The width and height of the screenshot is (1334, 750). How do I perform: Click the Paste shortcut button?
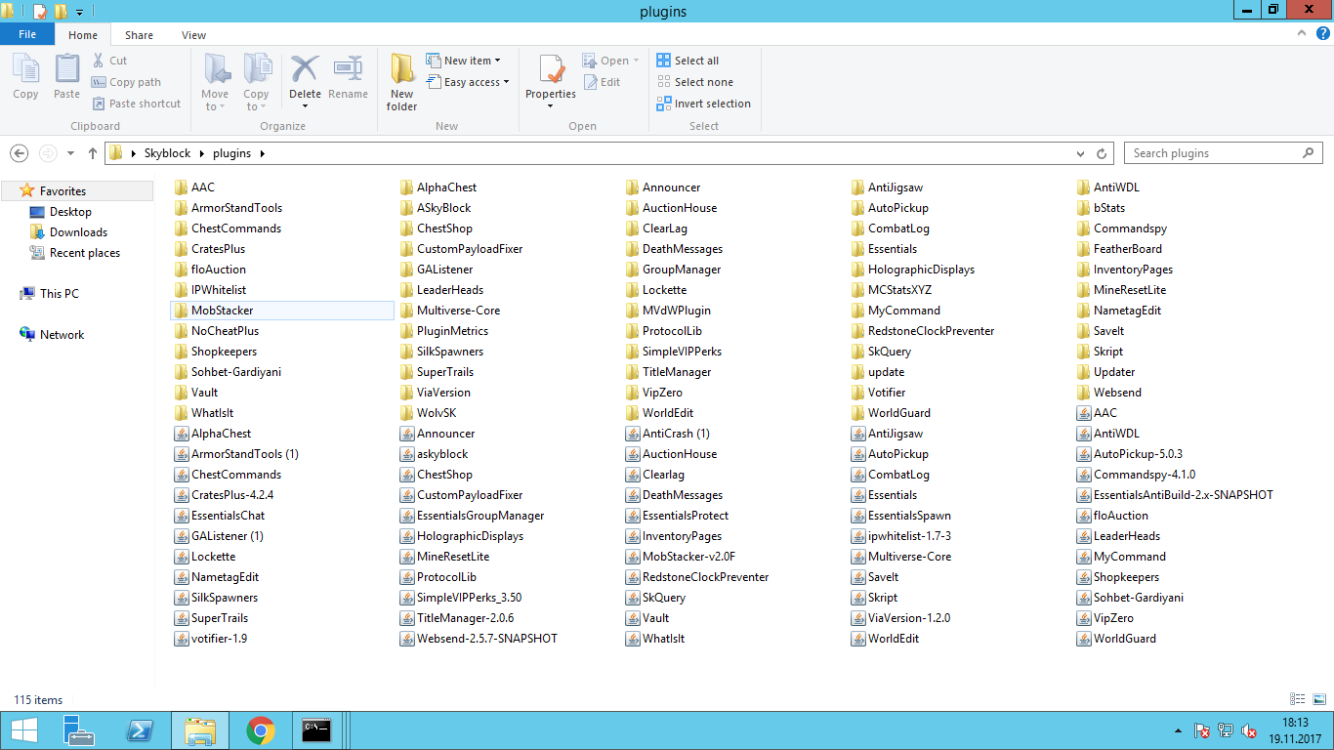tap(136, 104)
